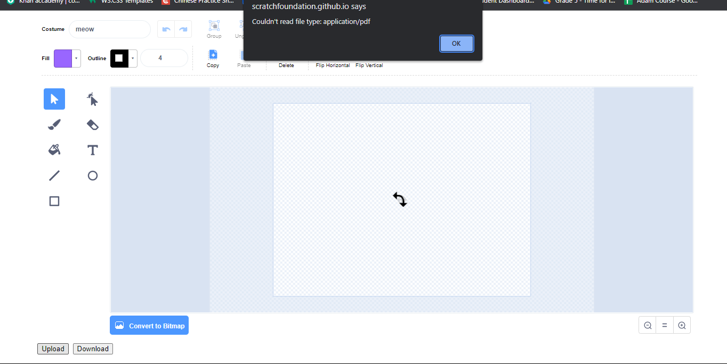
Task: Click the Undo arrow icon
Action: pyautogui.click(x=166, y=29)
